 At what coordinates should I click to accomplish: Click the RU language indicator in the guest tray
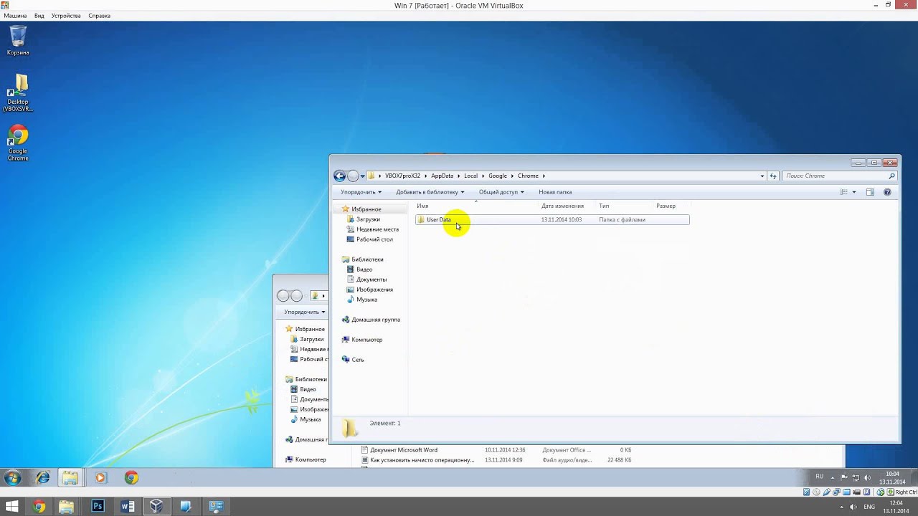(819, 477)
